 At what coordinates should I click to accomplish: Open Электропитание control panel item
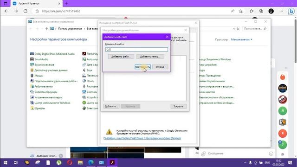pos(90,108)
